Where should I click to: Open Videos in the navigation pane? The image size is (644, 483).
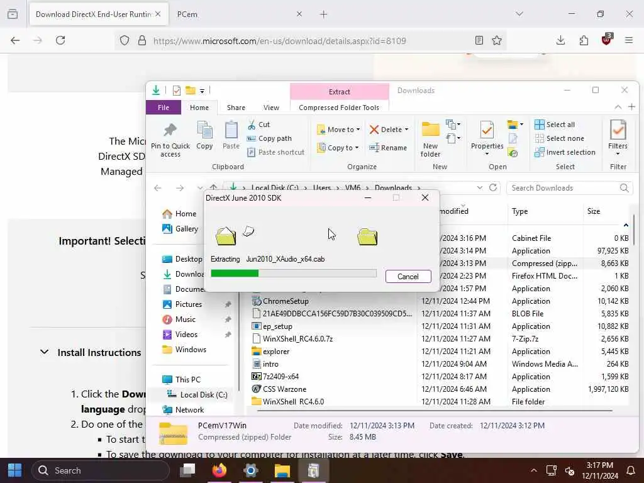point(180,335)
